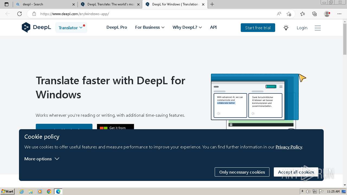Click the 'Works wherever you're reading' subtitle text
Image resolution: width=347 pixels, height=195 pixels.
click(110, 115)
